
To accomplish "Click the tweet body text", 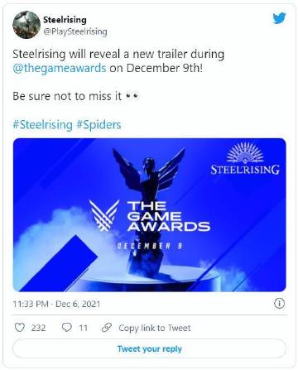I will click(118, 74).
